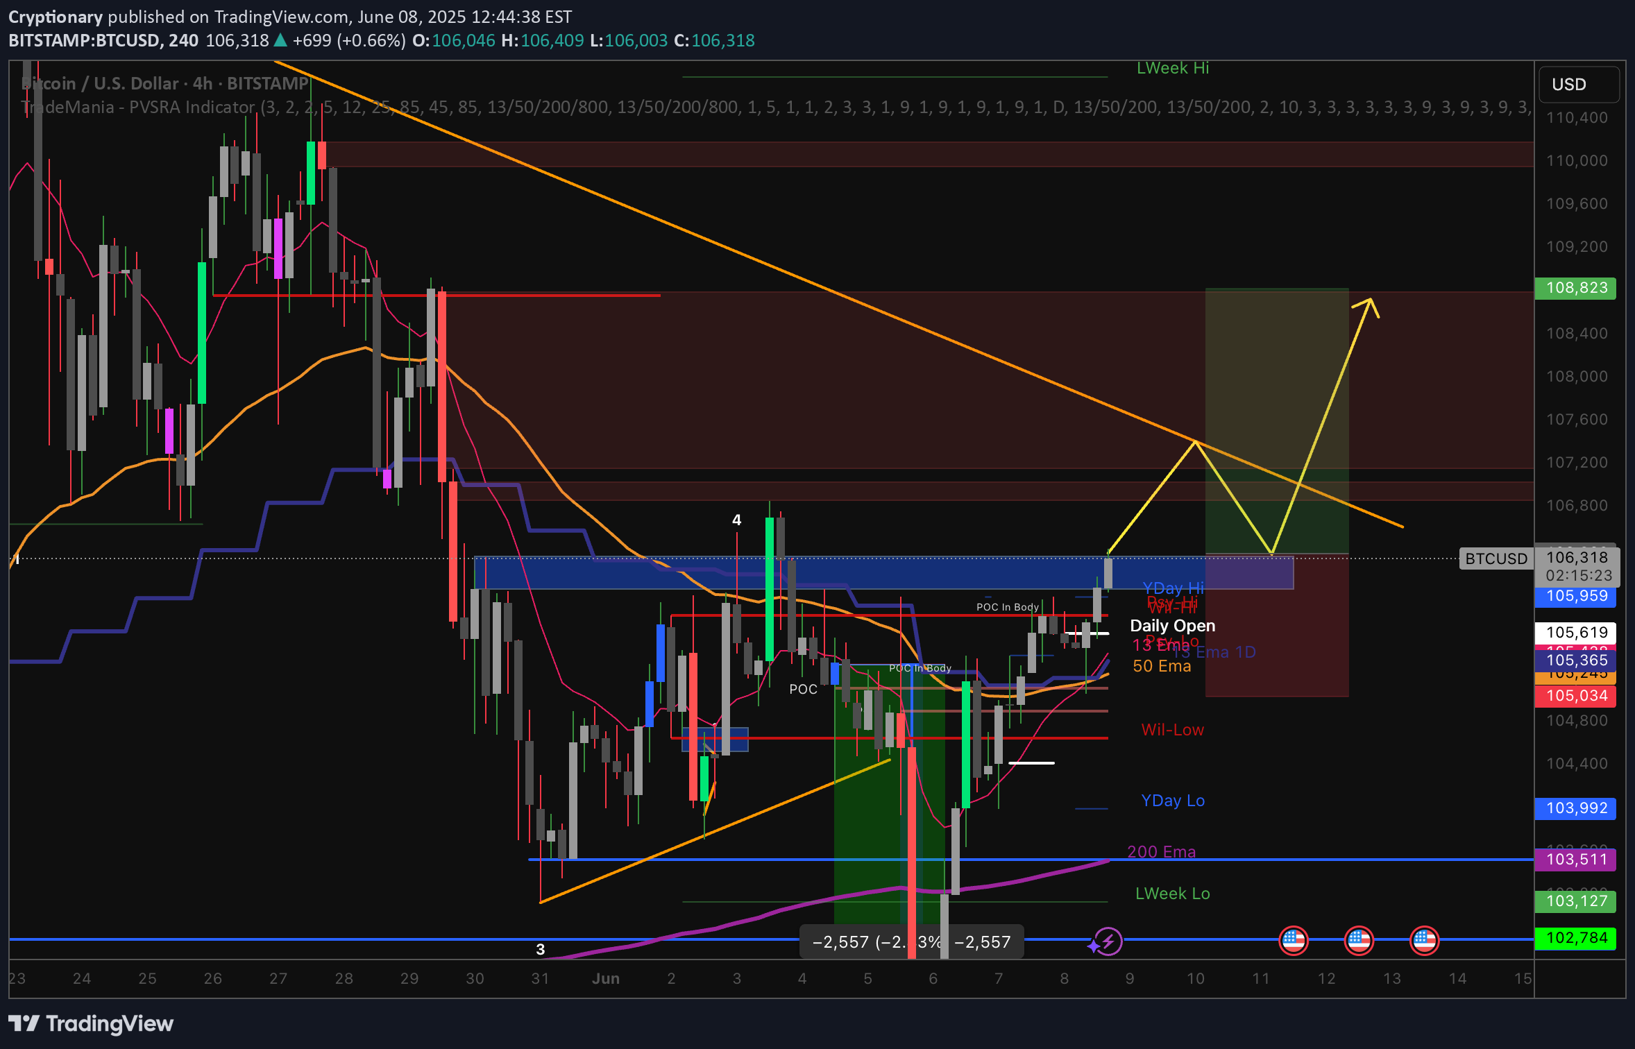Image resolution: width=1635 pixels, height=1049 pixels.
Task: Click the purple 103,511 price label
Action: [x=1575, y=860]
